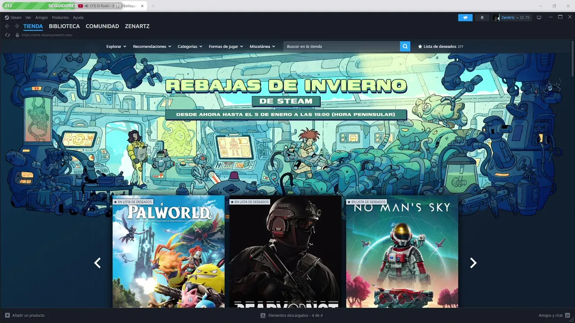The width and height of the screenshot is (575, 323).
Task: Open Amigos y chat
Action: pos(551,315)
